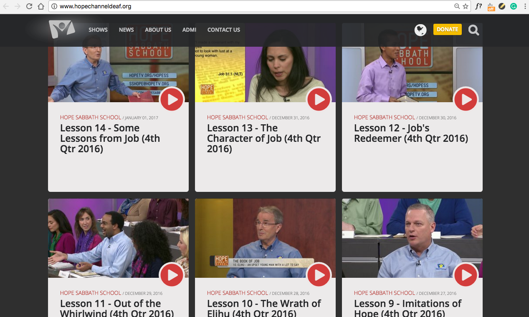The image size is (529, 317).
Task: Click the black-yellow pen extension icon
Action: coord(502,6)
